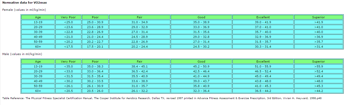Select male cell '38.4 - 45.1'
The height and width of the screenshot is (105, 353).
[x=139, y=66]
